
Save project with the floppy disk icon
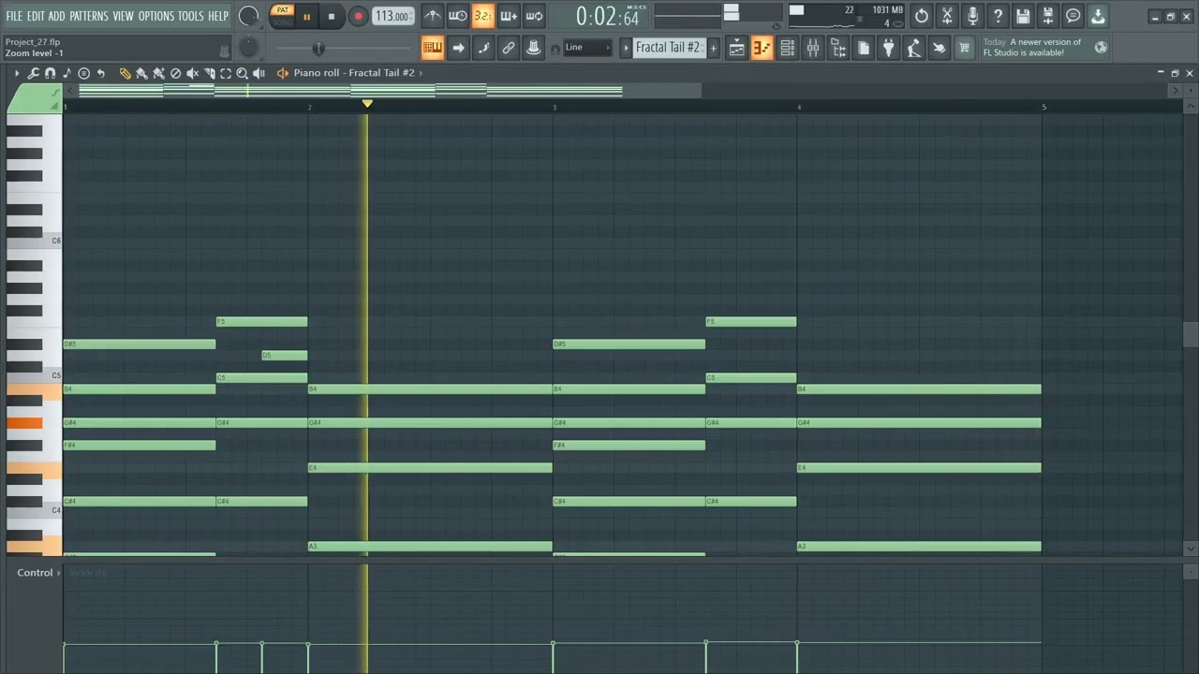pos(1023,16)
